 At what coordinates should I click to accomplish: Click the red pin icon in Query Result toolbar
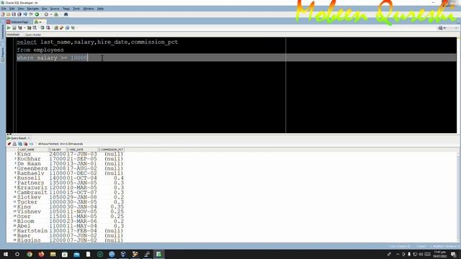[9, 144]
